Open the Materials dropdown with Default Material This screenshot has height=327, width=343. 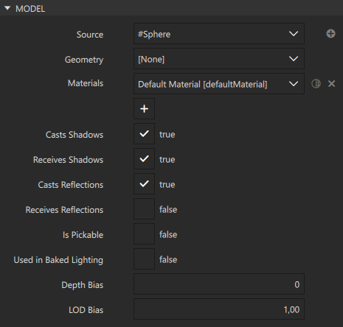(219, 84)
